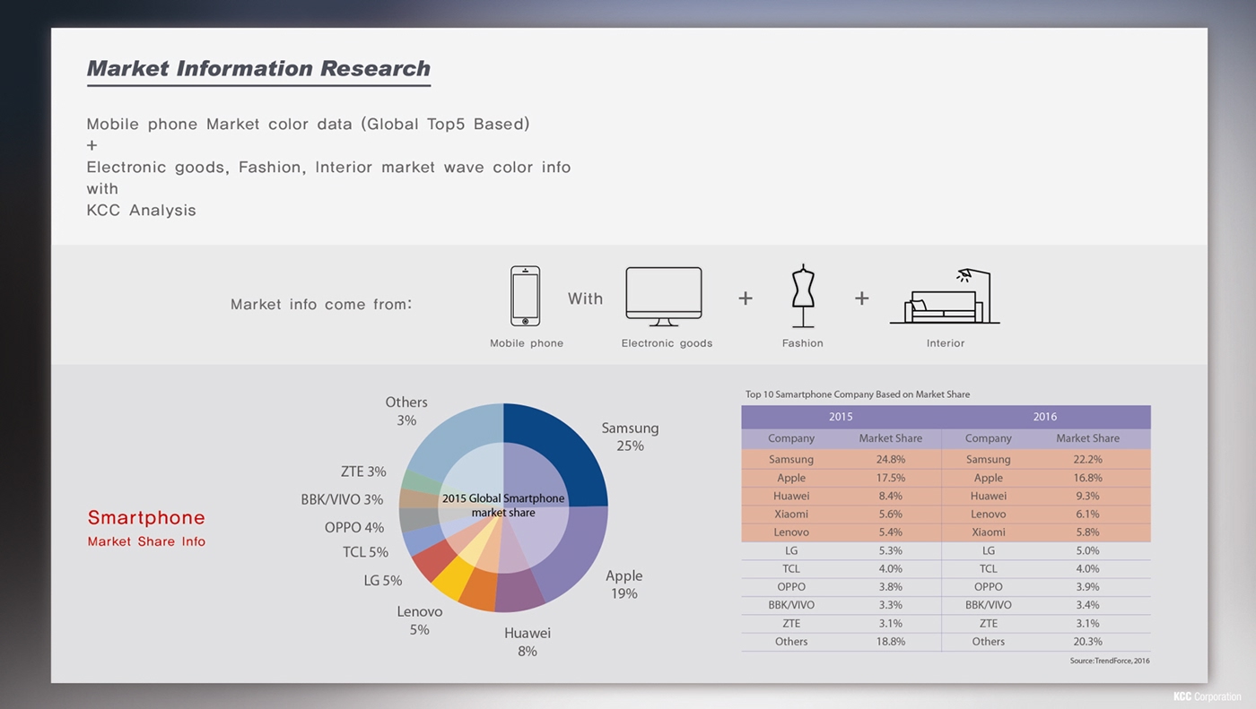Image resolution: width=1256 pixels, height=709 pixels.
Task: Click the "6.1%" Lenovo cell
Action: [1088, 514]
